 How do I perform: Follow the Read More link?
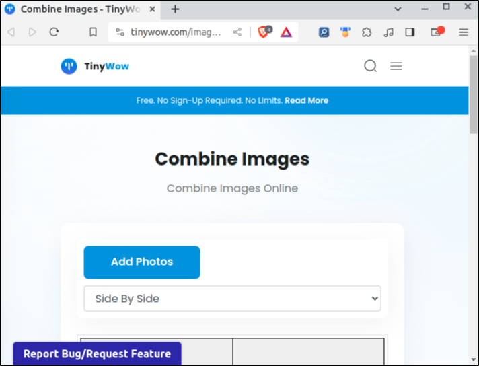[x=306, y=100]
